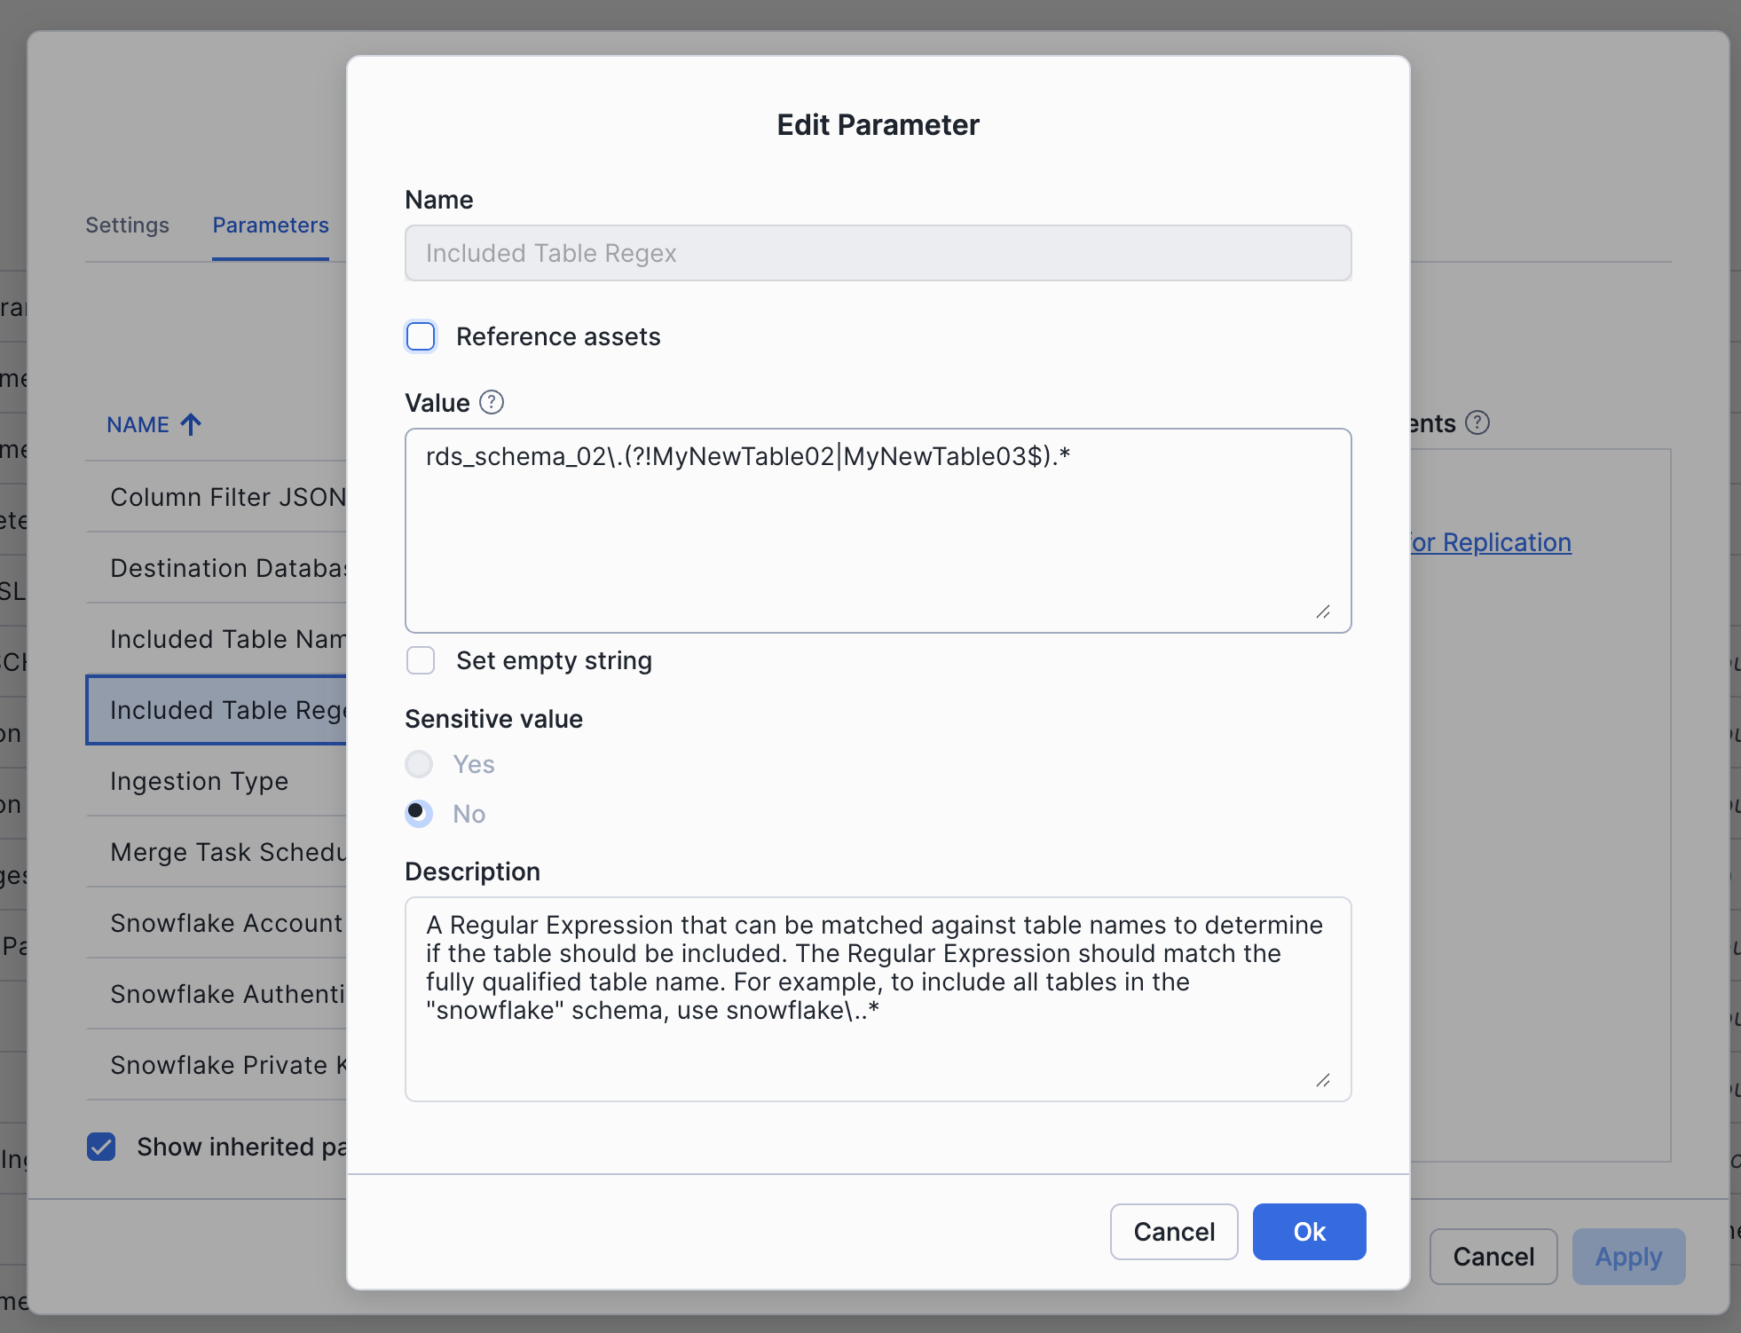Cancel the Edit Parameter dialog
This screenshot has width=1741, height=1333.
pos(1173,1232)
